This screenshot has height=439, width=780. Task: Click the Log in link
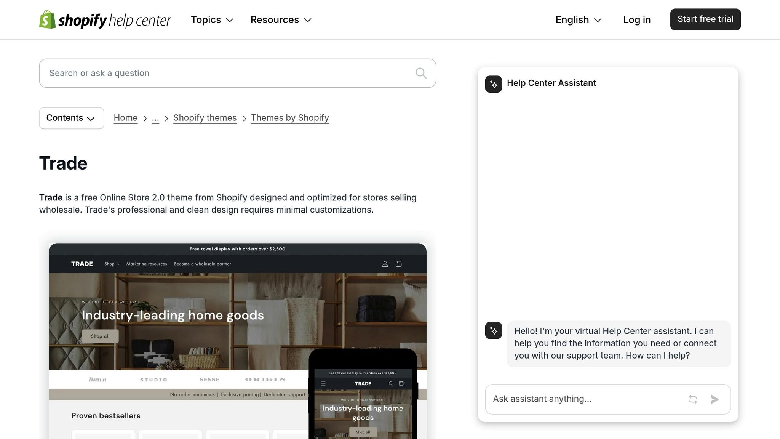point(637,20)
